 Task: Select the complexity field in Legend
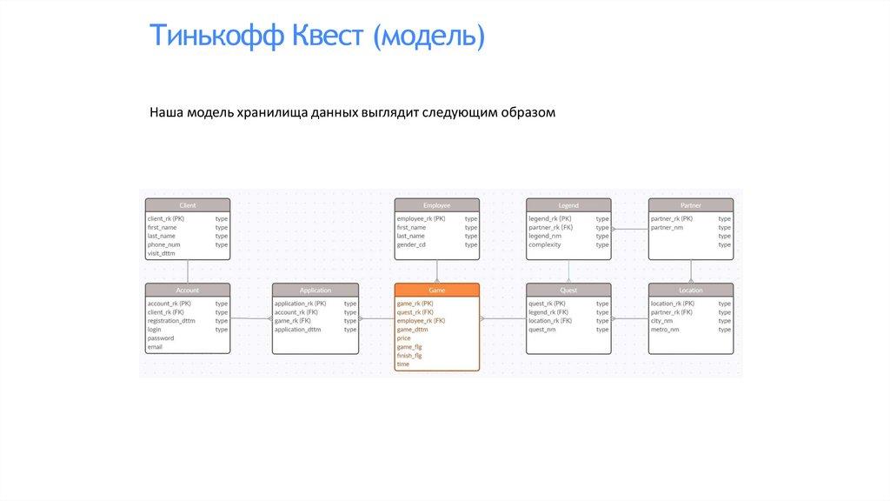click(545, 245)
